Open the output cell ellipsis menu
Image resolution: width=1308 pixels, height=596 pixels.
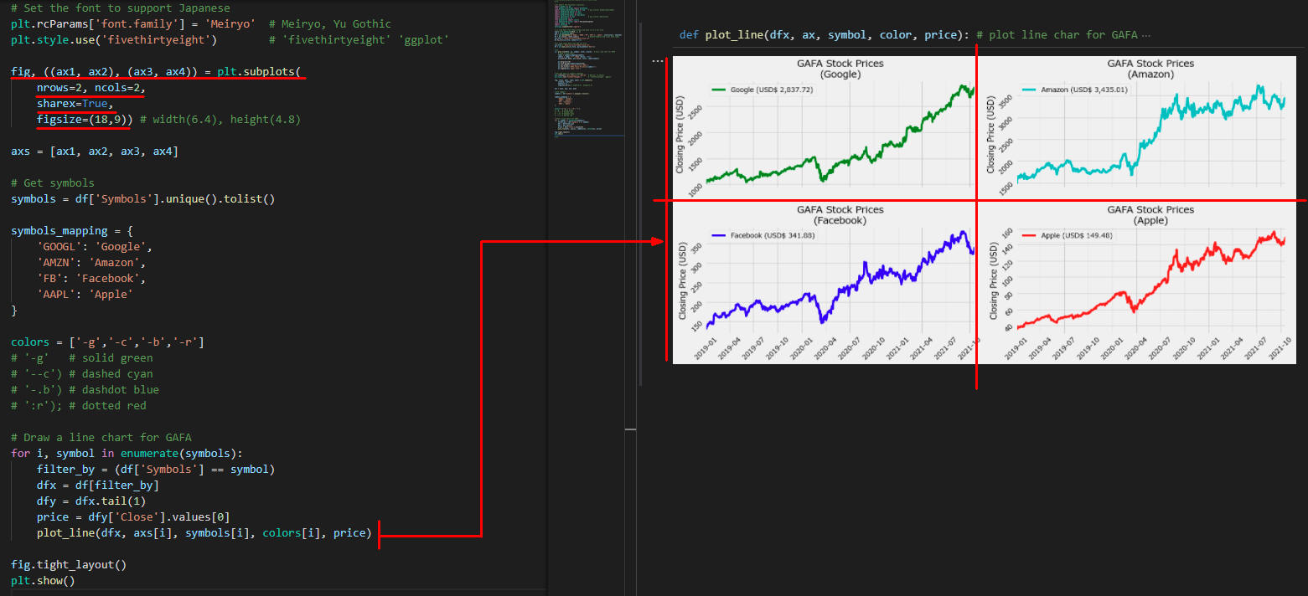[658, 60]
